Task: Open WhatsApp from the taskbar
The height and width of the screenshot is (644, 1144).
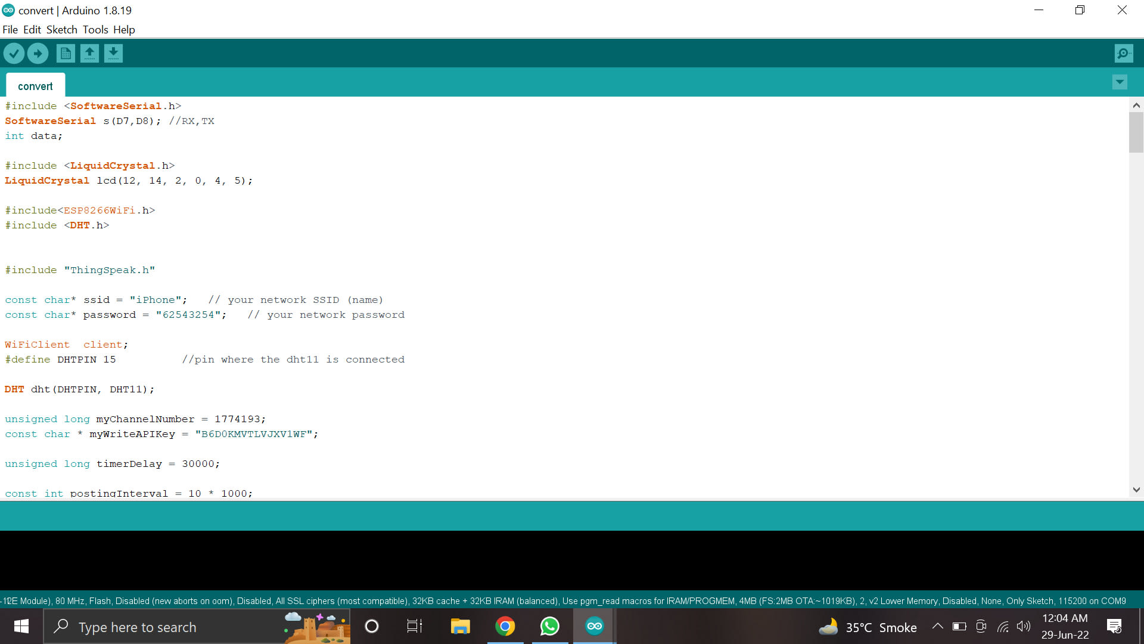Action: click(549, 626)
